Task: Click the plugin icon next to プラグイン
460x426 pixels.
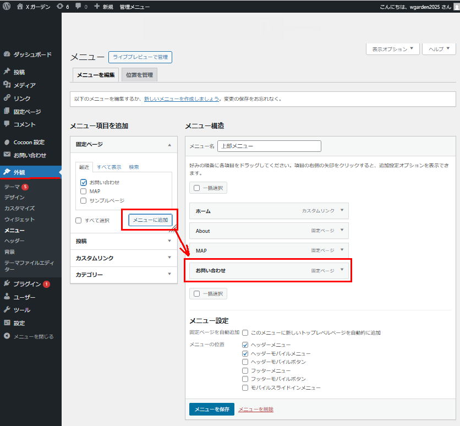Action: [x=7, y=284]
